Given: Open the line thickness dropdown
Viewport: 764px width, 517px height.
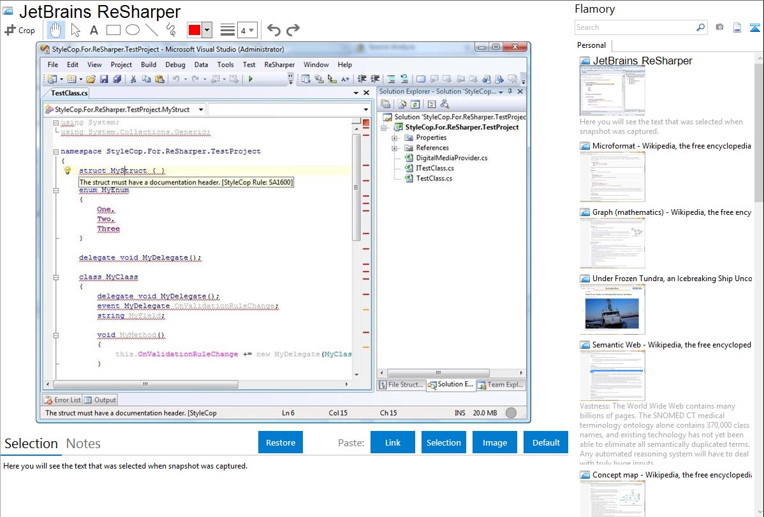Looking at the screenshot, I should tap(247, 30).
